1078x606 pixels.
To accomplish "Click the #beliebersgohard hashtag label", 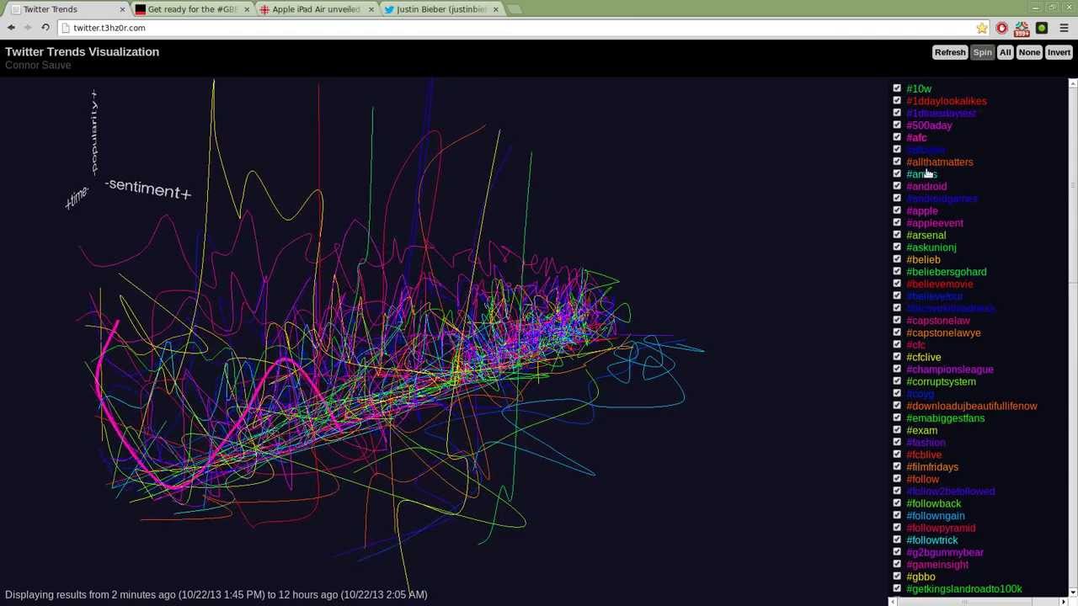I will point(947,272).
